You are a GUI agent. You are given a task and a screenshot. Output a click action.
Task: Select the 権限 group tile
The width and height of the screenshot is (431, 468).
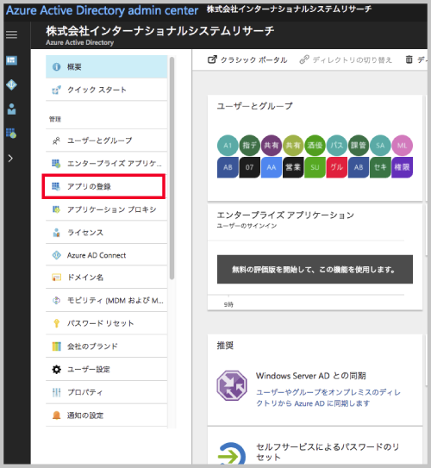(402, 167)
